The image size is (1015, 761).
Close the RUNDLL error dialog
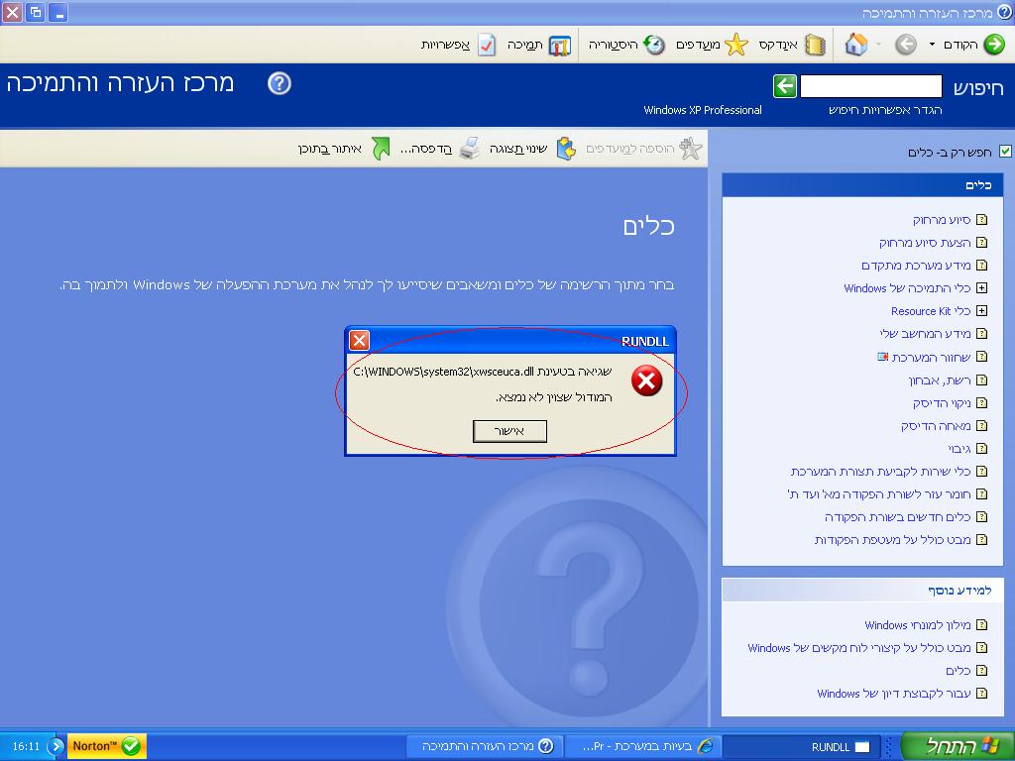pos(359,341)
